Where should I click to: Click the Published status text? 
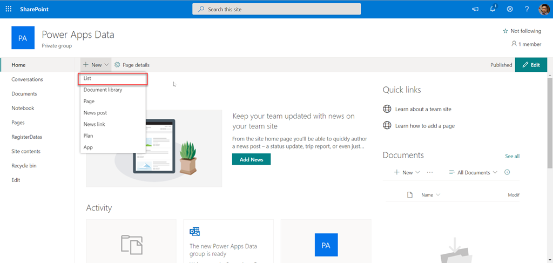(501, 65)
